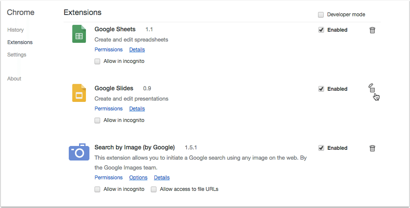This screenshot has height=208, width=410.
Task: Remove Search by Image using its trash icon
Action: [x=372, y=148]
